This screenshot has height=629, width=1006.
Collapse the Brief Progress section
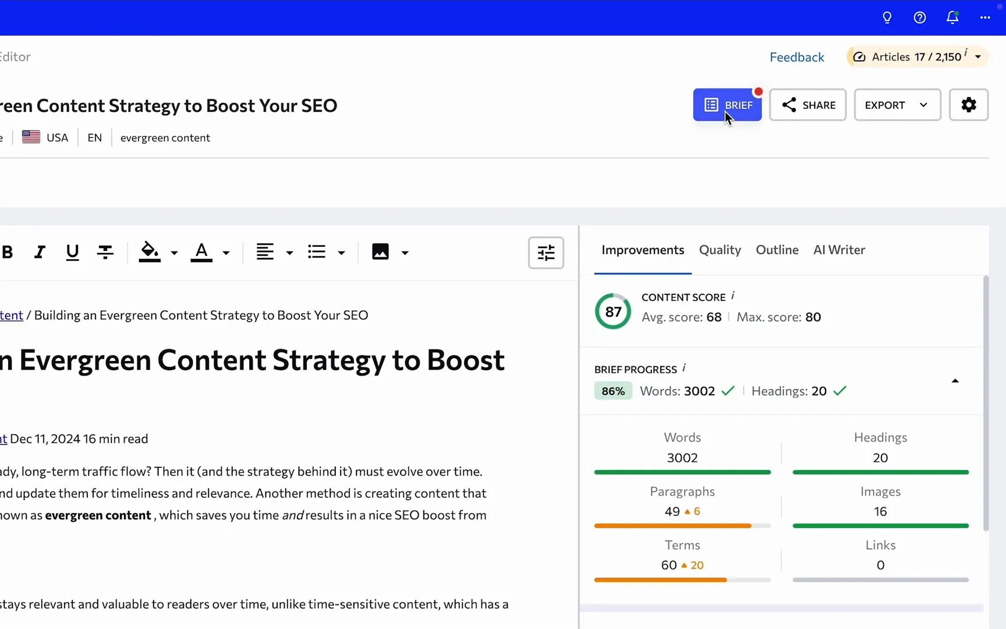(x=955, y=380)
